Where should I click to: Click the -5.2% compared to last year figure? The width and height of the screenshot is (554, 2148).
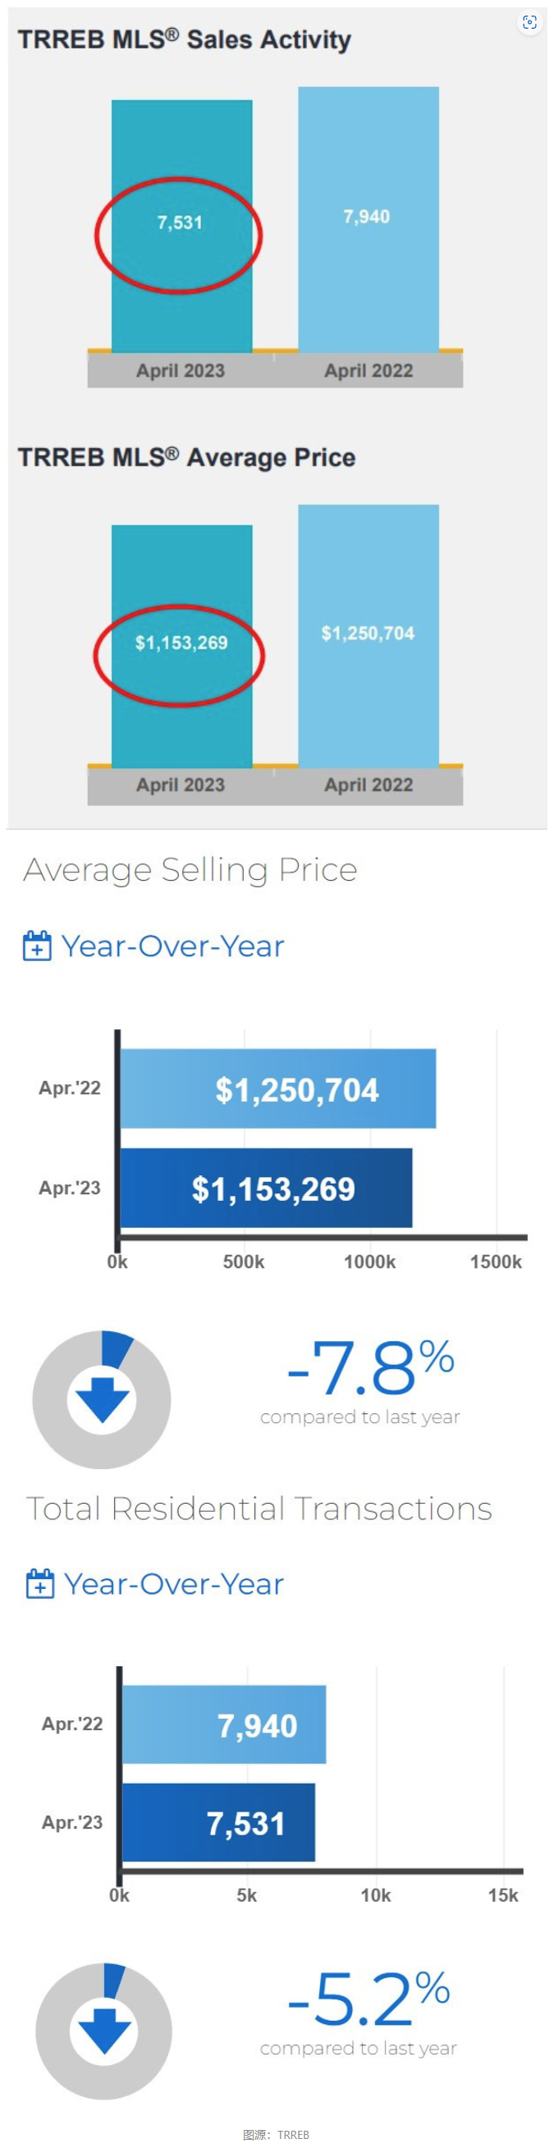[x=368, y=1999]
